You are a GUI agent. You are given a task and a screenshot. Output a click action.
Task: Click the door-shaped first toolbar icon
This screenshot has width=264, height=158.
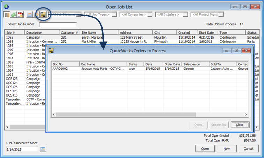point(7,15)
